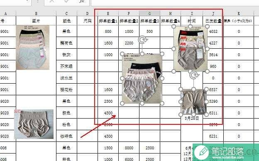Select the stacked underwear picture in column B

(33, 47)
